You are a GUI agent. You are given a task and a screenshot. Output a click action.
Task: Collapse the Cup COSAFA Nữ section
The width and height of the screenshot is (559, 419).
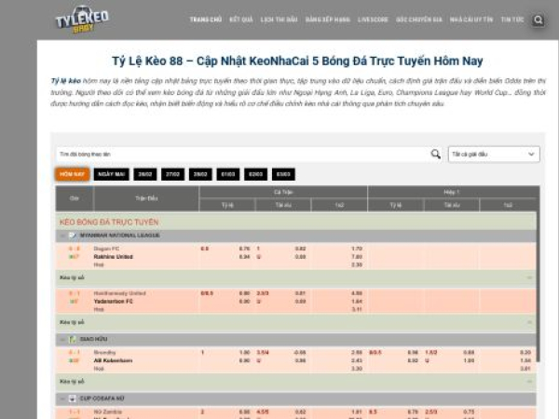click(x=529, y=398)
